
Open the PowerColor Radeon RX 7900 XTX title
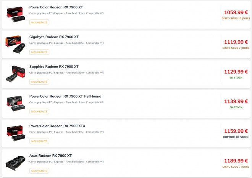57,126
